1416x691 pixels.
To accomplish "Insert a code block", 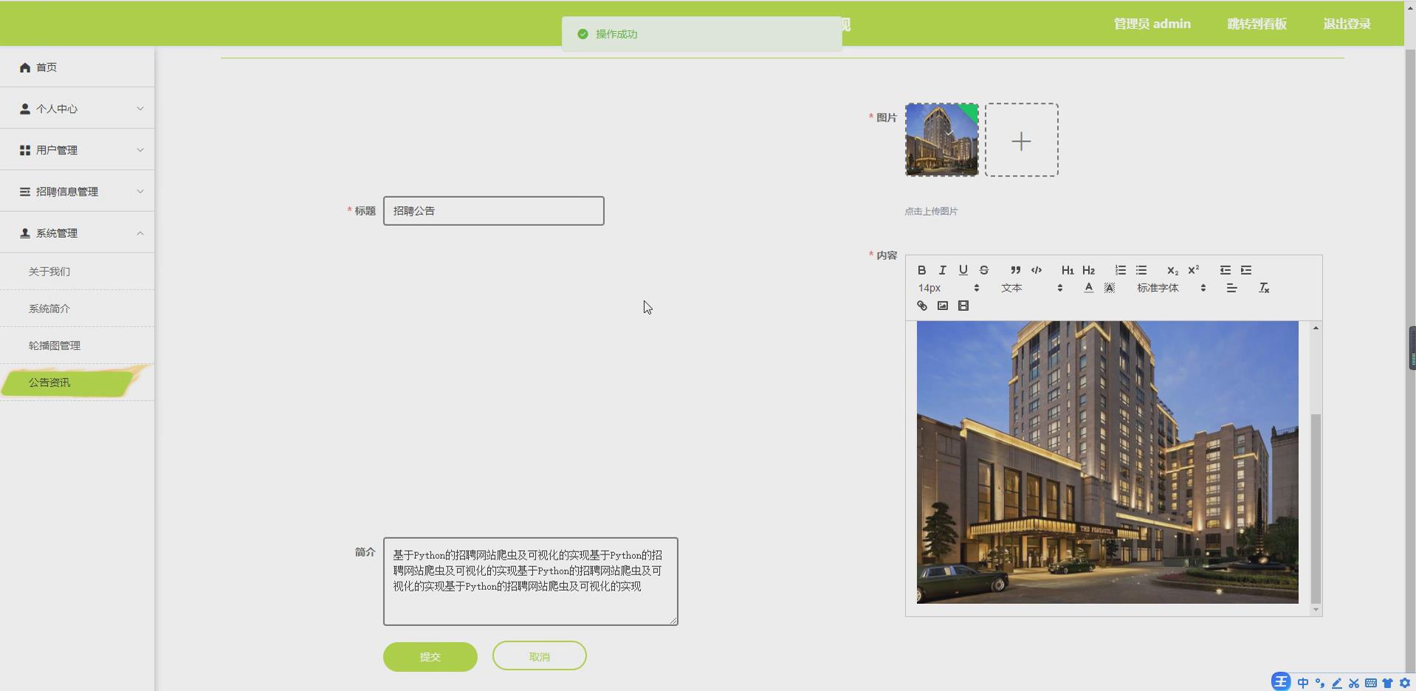I will point(1037,270).
